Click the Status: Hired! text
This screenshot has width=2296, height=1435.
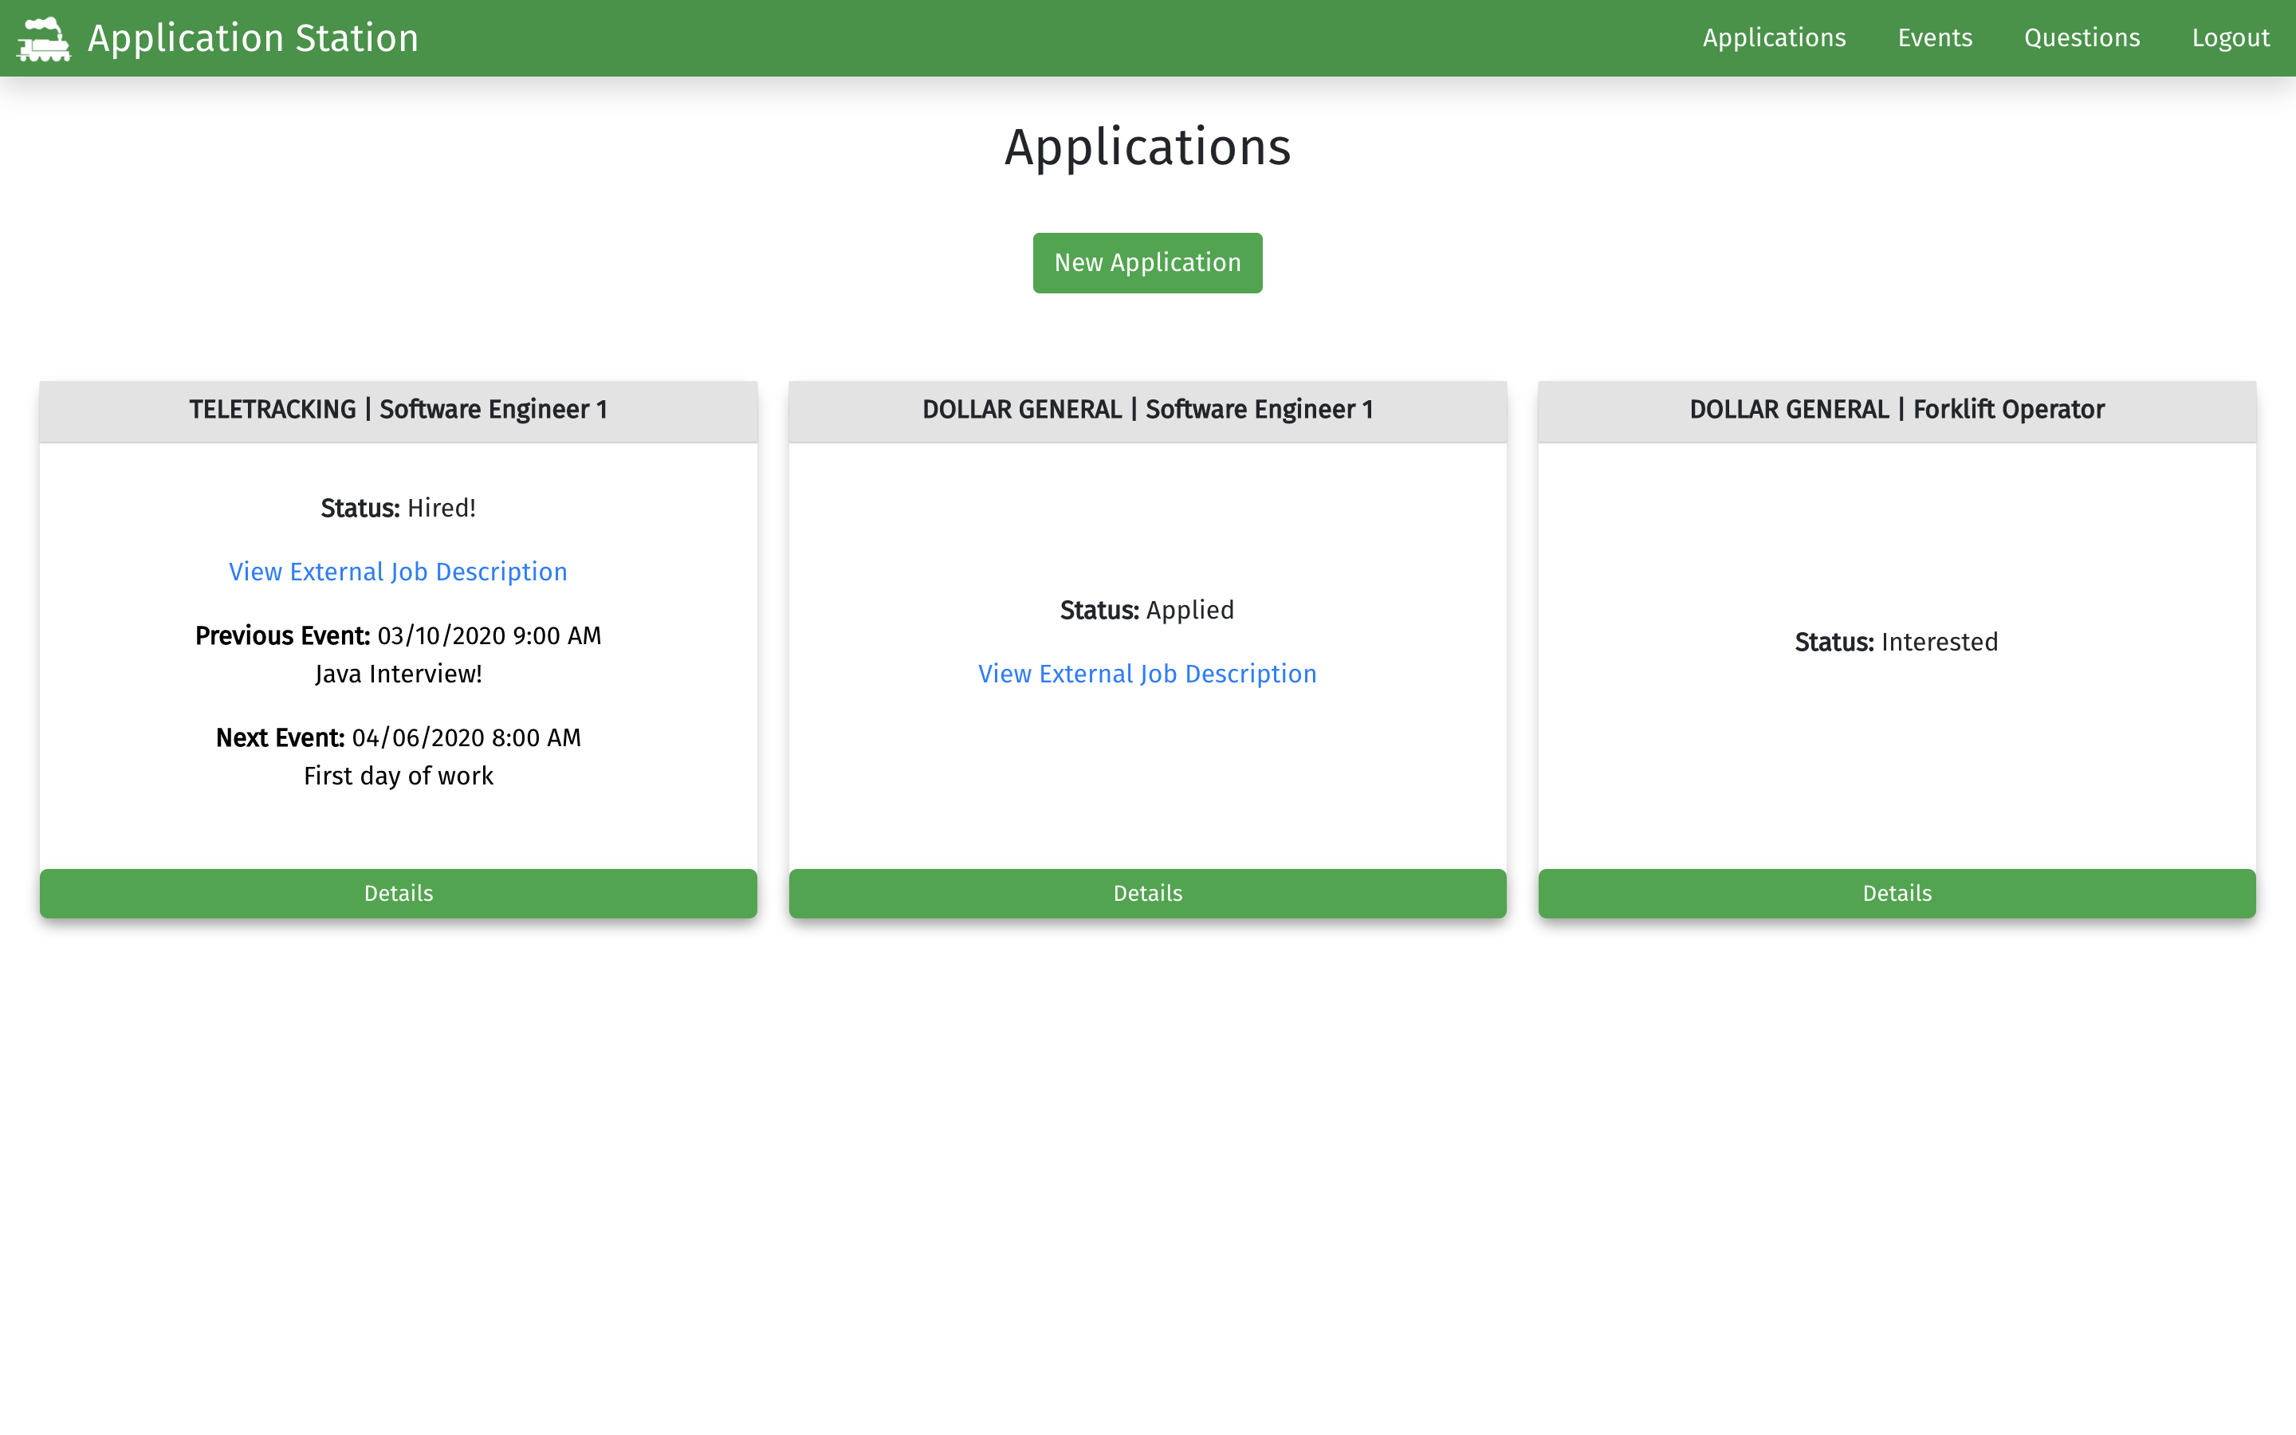[399, 508]
